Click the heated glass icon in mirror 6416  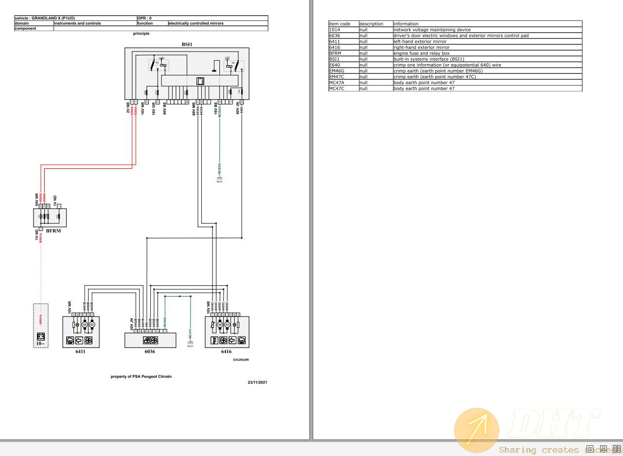pos(242,340)
